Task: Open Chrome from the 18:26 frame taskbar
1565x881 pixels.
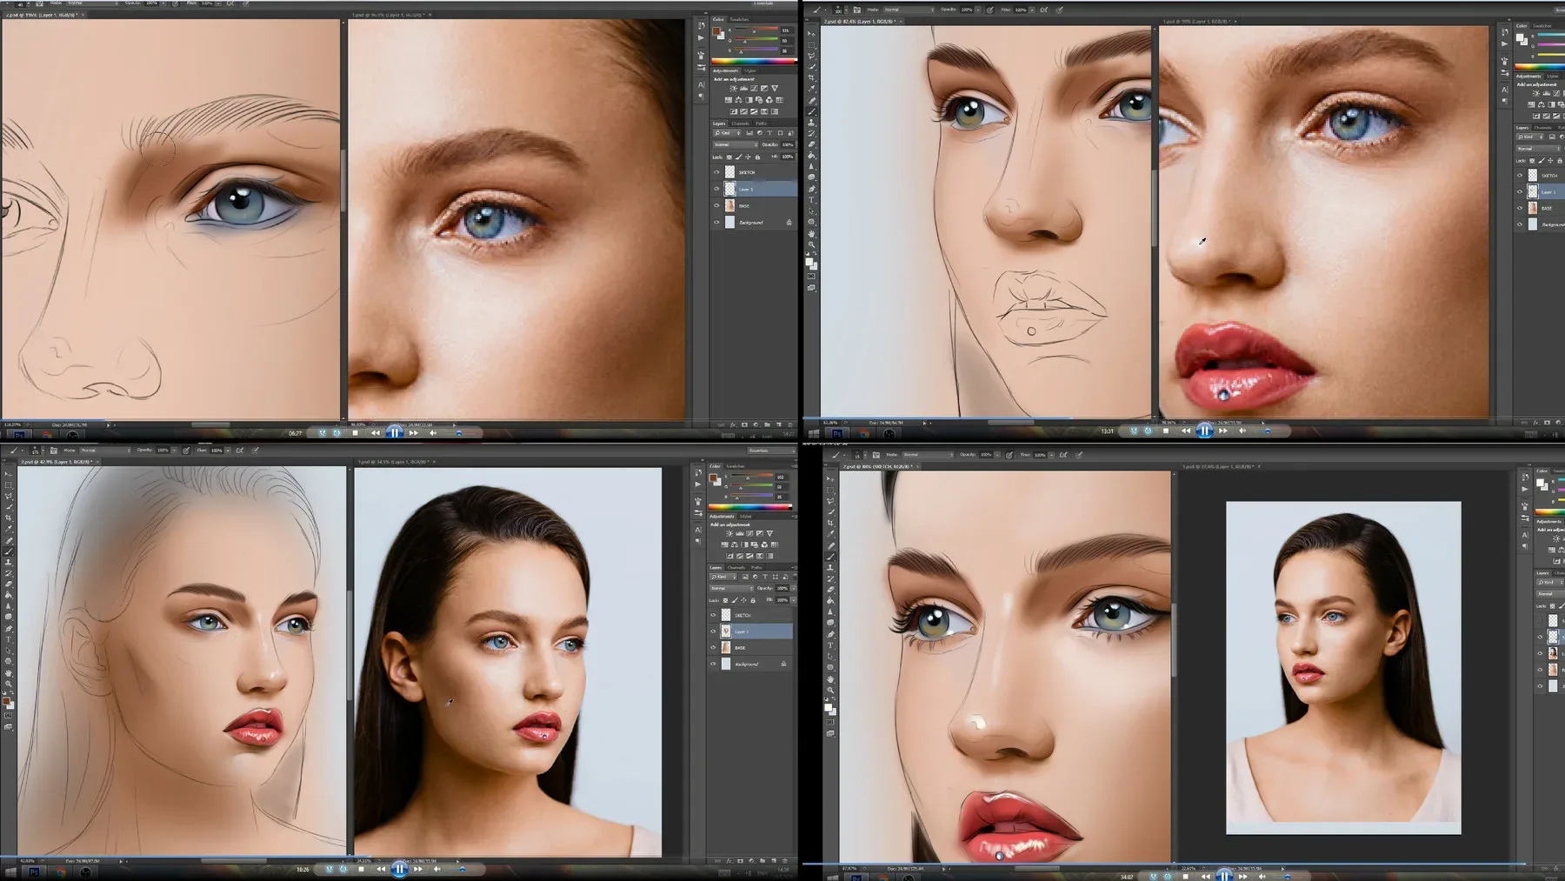Action: pos(60,872)
